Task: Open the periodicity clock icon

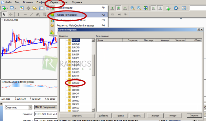Action: pyautogui.click(x=176, y=8)
